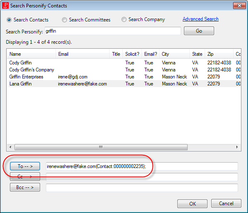Sort results by the City column header
This screenshot has width=248, height=213.
174,54
